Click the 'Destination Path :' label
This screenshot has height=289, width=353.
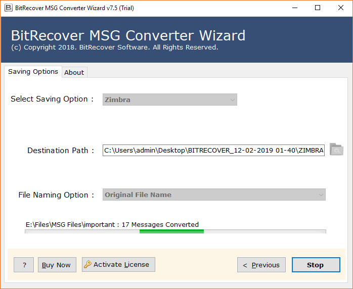61,150
